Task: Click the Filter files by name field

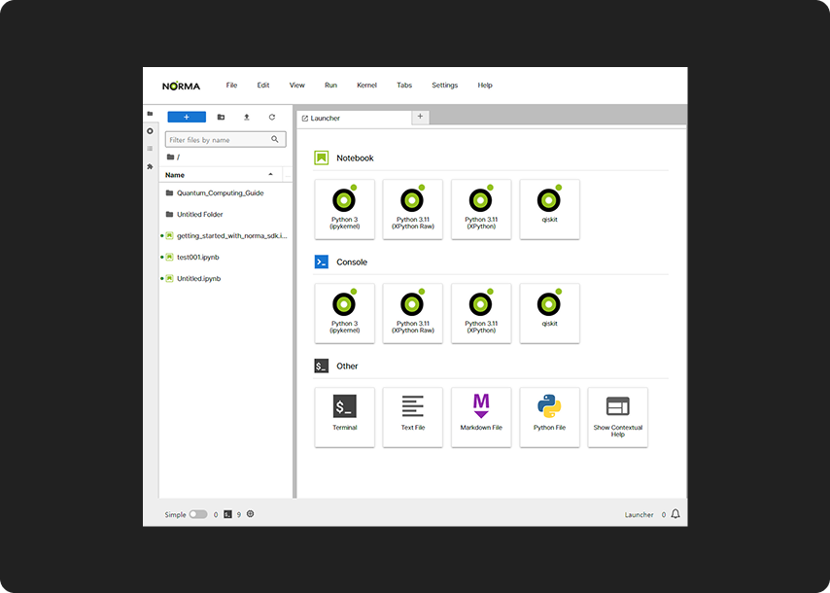Action: 225,140
